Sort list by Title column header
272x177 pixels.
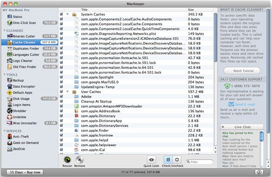tap(133, 10)
